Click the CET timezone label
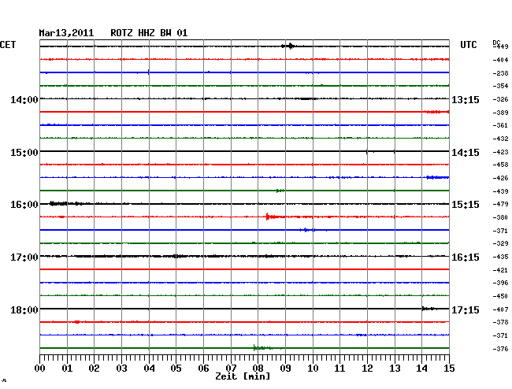 pyautogui.click(x=8, y=45)
